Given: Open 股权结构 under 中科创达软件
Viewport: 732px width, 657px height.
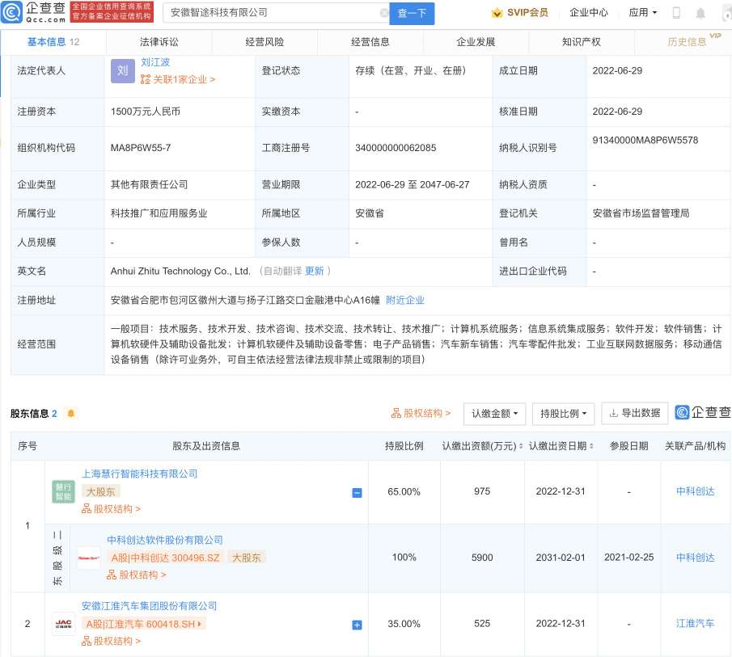Looking at the screenshot, I should coord(137,575).
